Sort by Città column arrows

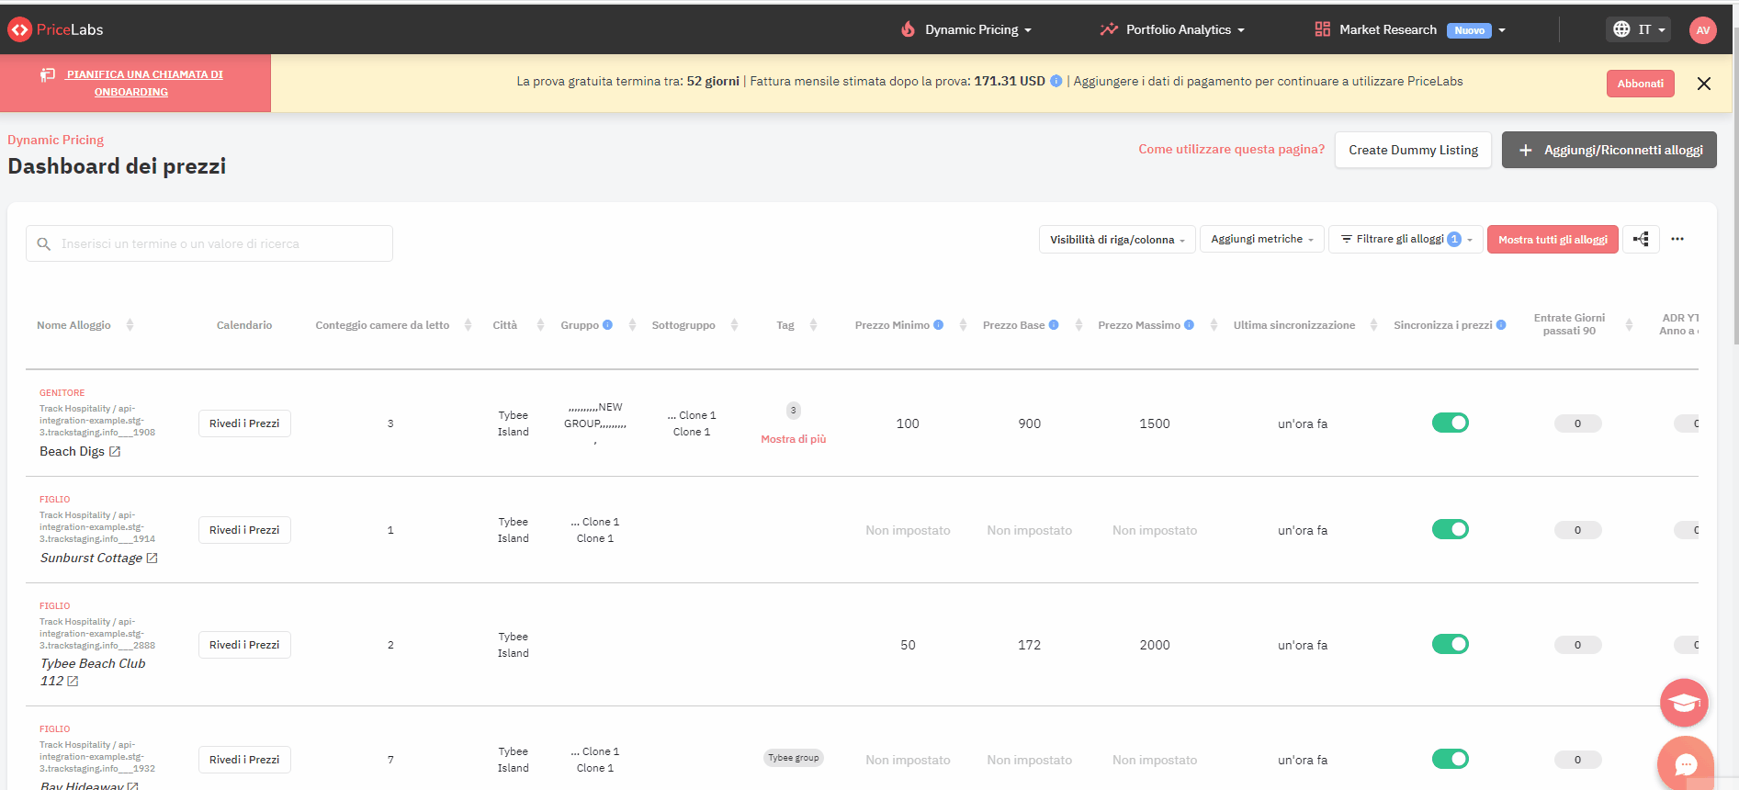[x=540, y=325]
